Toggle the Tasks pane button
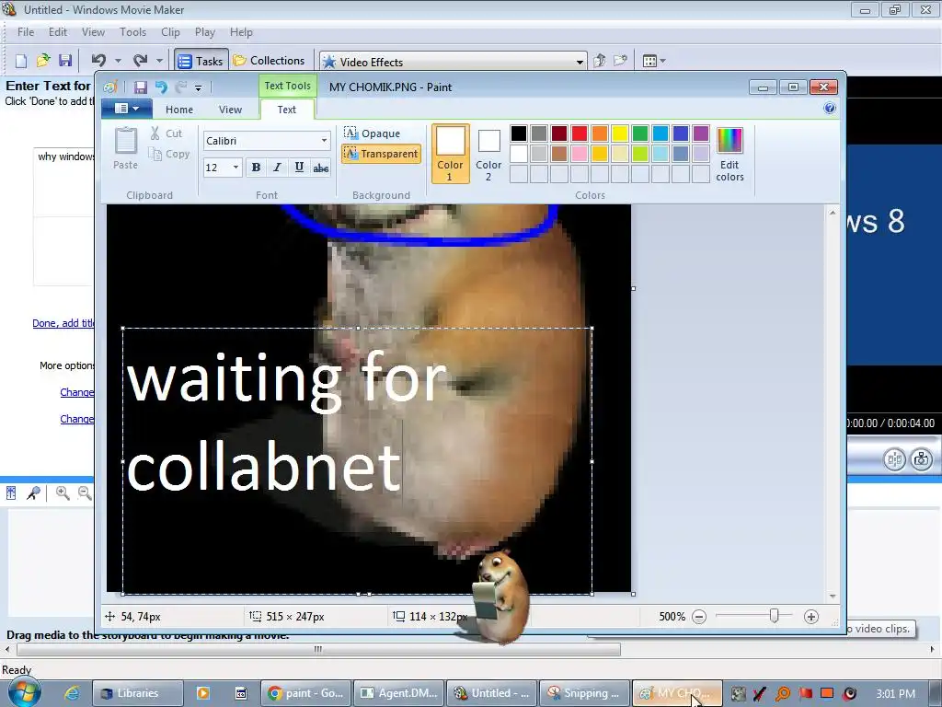The image size is (942, 707). (x=201, y=61)
